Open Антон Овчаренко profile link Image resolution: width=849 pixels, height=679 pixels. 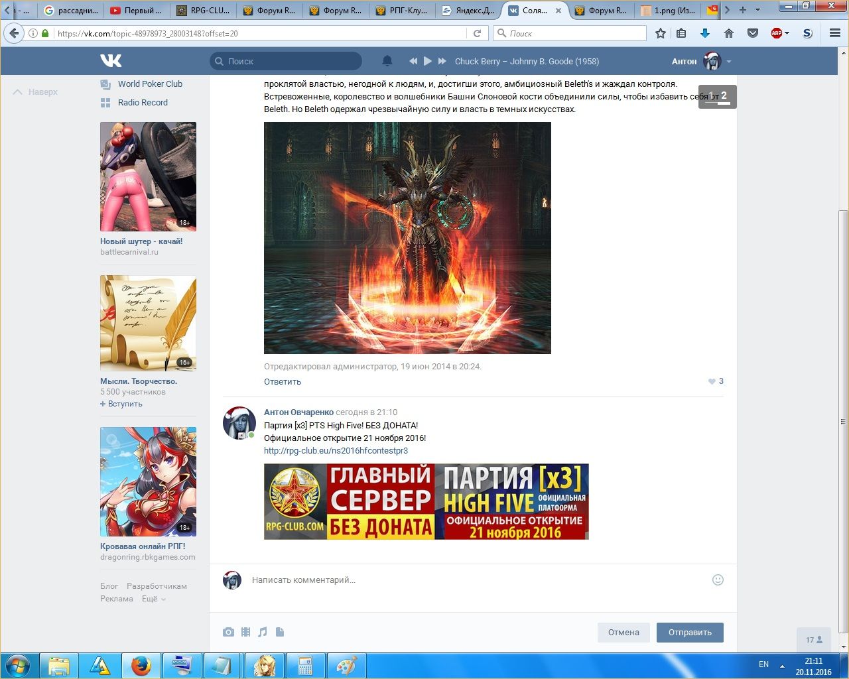pyautogui.click(x=298, y=412)
